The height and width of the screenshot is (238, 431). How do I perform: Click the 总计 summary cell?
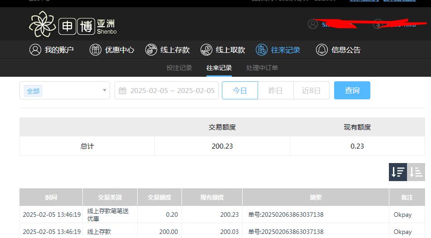point(87,146)
